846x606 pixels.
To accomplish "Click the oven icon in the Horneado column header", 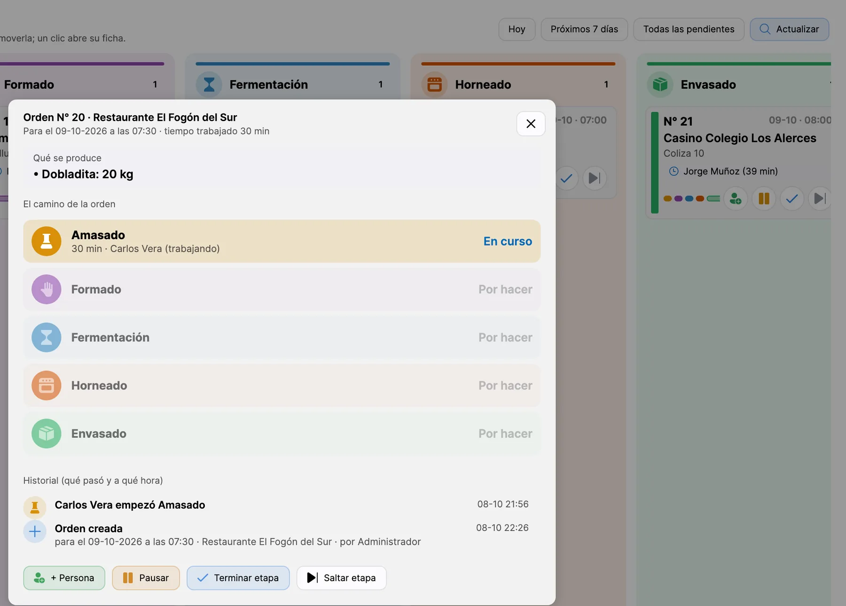I will click(434, 85).
